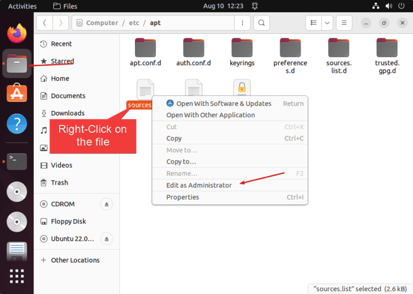Click the clock Aug 10 12:23
This screenshot has height=294, width=413.
click(x=223, y=6)
